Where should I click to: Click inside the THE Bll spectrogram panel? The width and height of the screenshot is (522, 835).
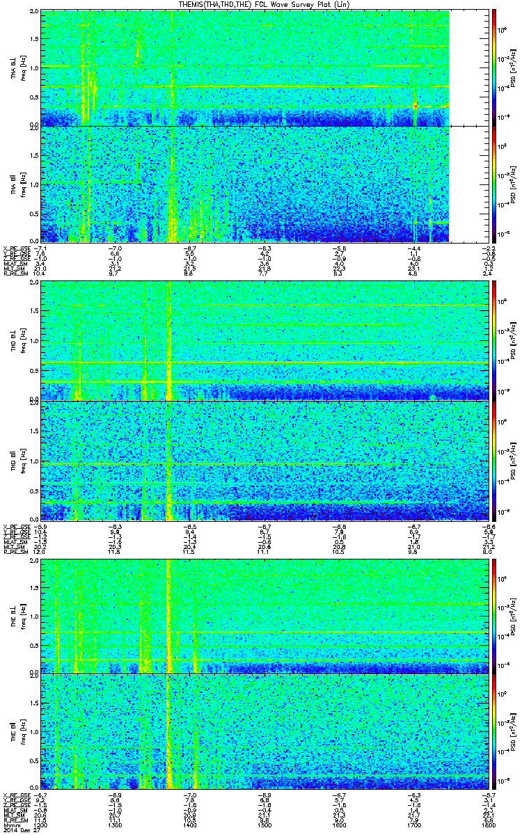point(263,733)
